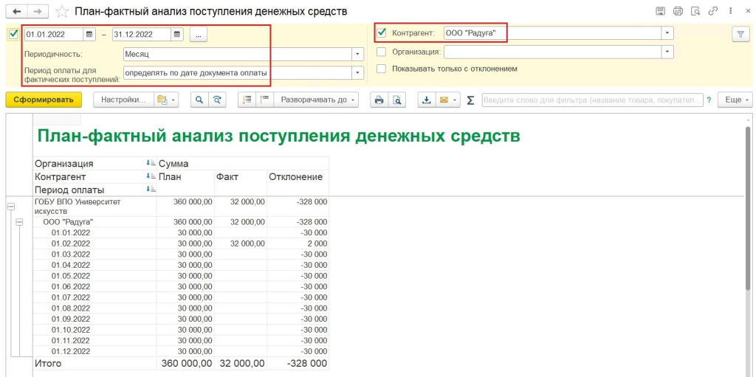The height and width of the screenshot is (377, 756).
Task: Click the filter word search input field
Action: tap(592, 100)
